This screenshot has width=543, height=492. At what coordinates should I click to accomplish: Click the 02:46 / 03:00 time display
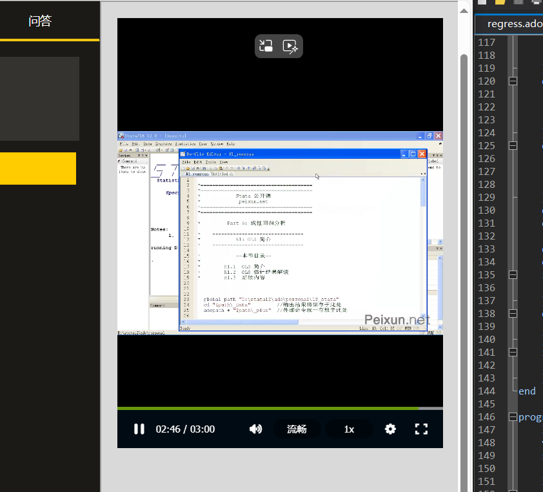point(185,429)
